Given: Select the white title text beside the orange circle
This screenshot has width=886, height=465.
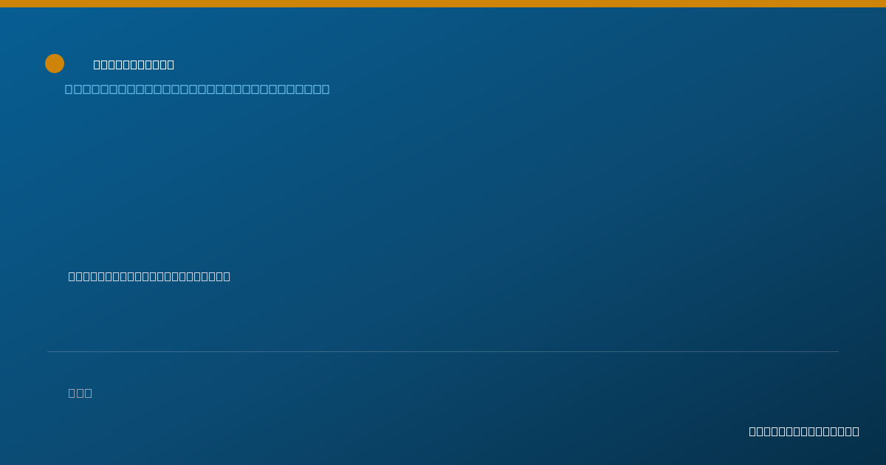Looking at the screenshot, I should pos(134,65).
